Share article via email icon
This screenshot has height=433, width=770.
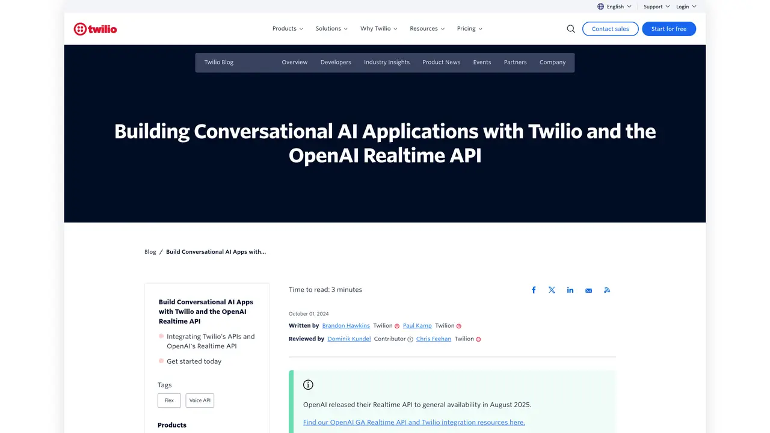pyautogui.click(x=588, y=290)
